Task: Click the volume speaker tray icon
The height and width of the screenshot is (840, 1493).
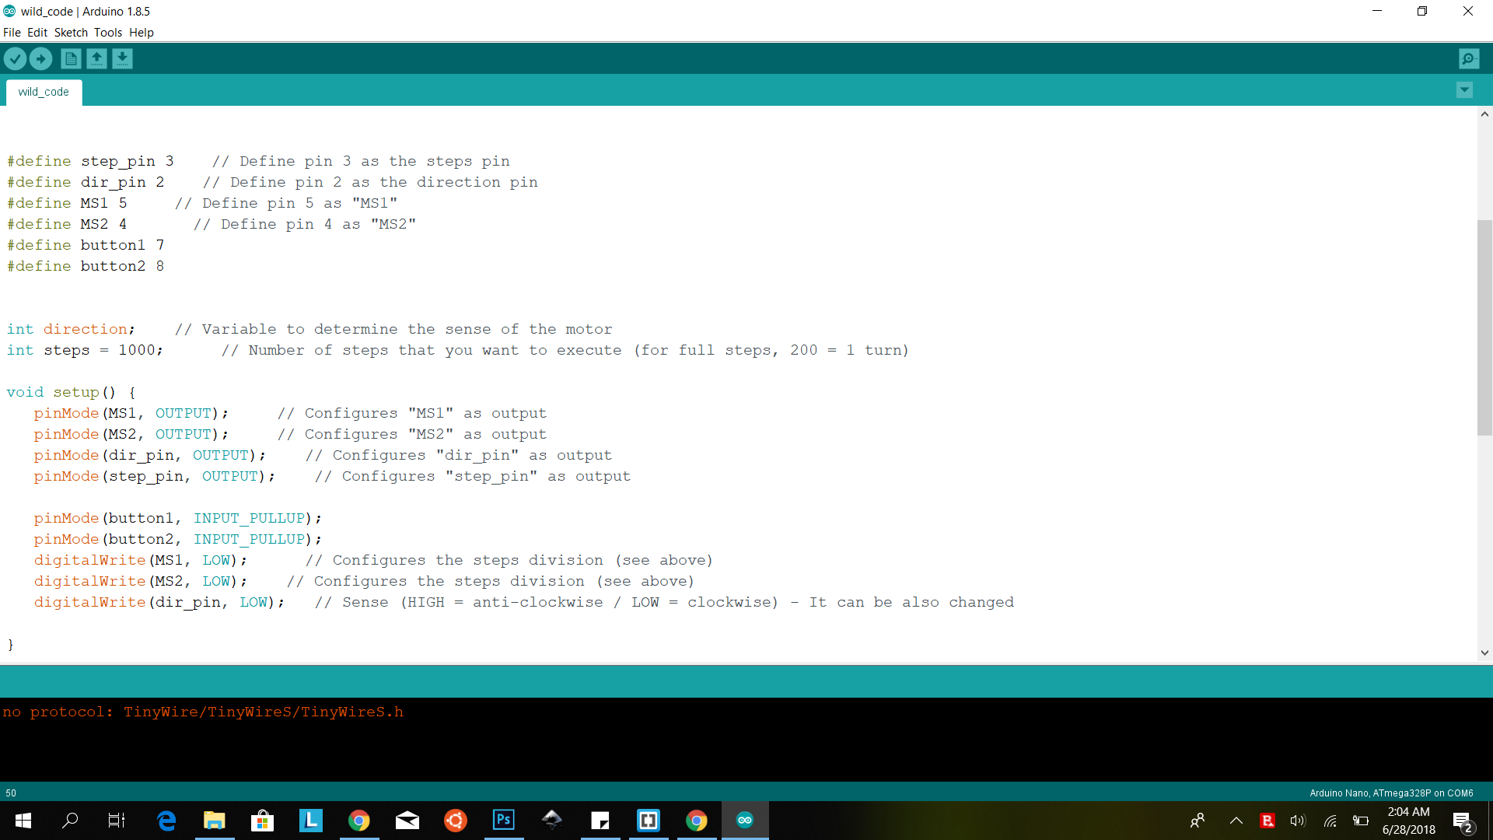Action: coord(1297,821)
